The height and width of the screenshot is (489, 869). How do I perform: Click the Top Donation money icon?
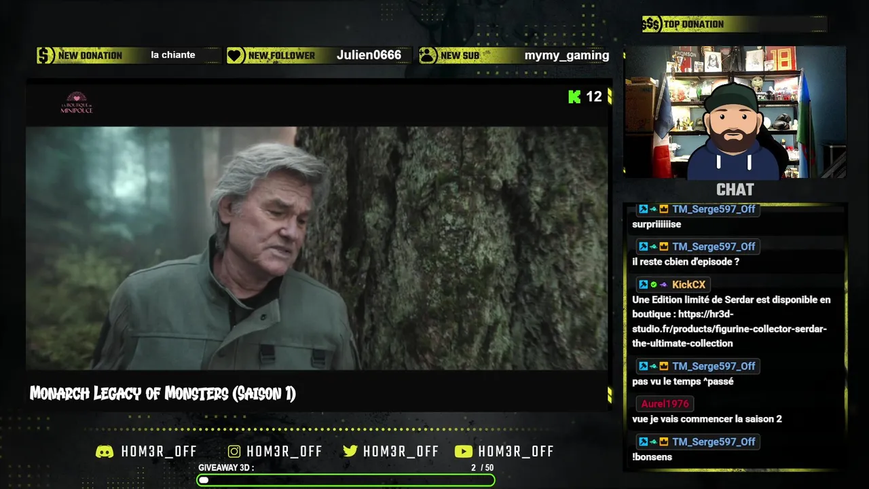pyautogui.click(x=651, y=24)
